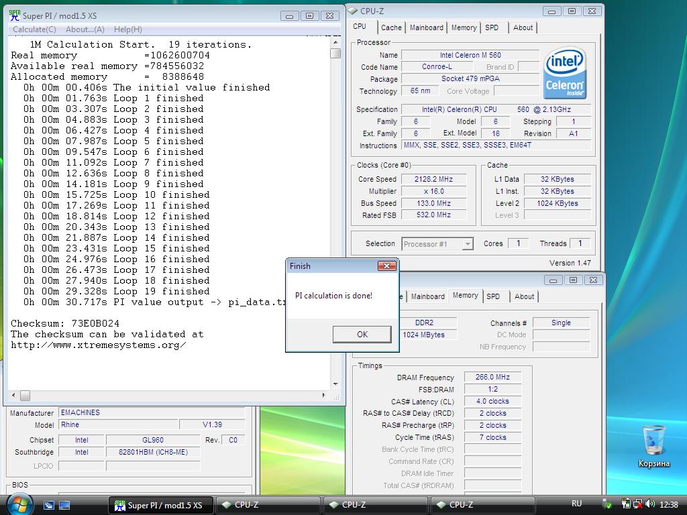
Task: Click the network disconnected tray icon
Action: pyautogui.click(x=638, y=504)
